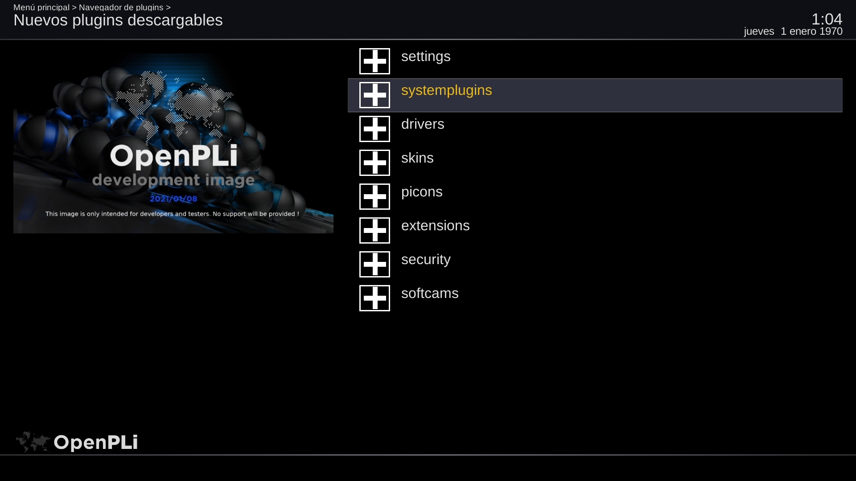Open the drivers category

(422, 124)
